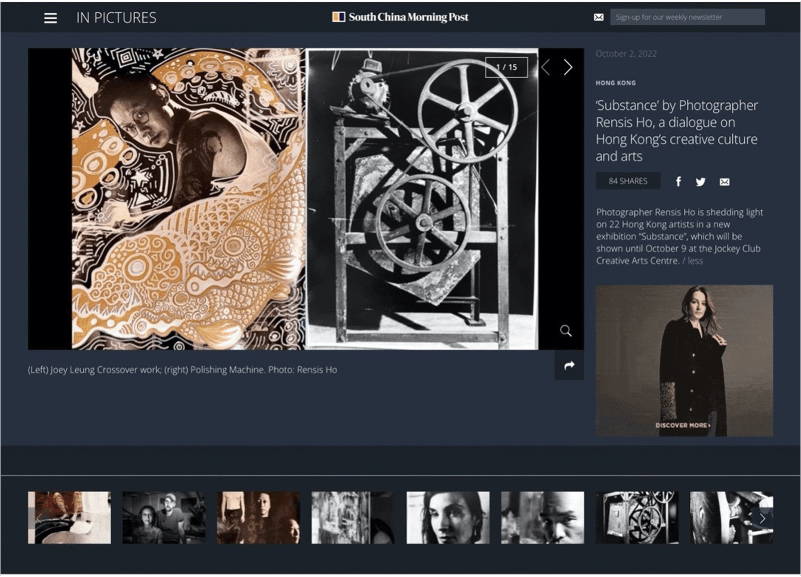Click the newsletter sign-up email field

(687, 17)
